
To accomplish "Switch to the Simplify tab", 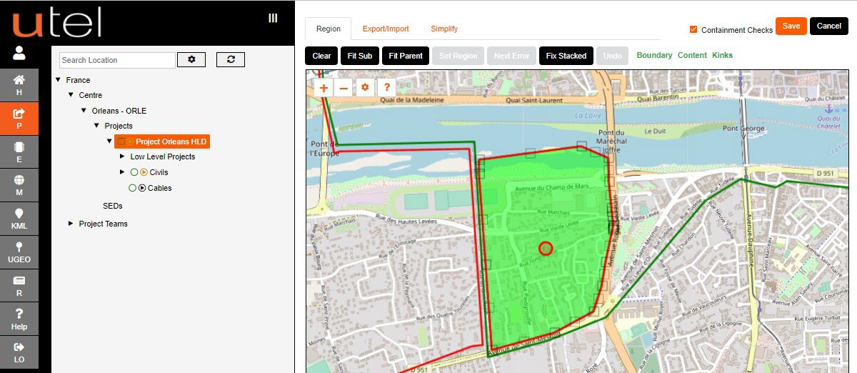I will 444,29.
